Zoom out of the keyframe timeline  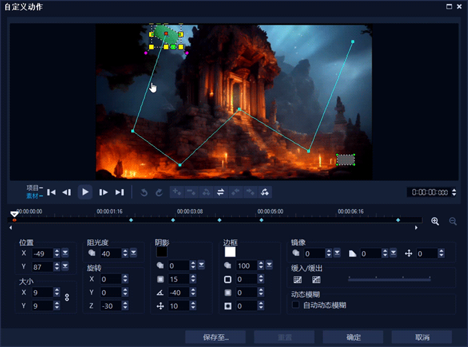[x=453, y=221]
